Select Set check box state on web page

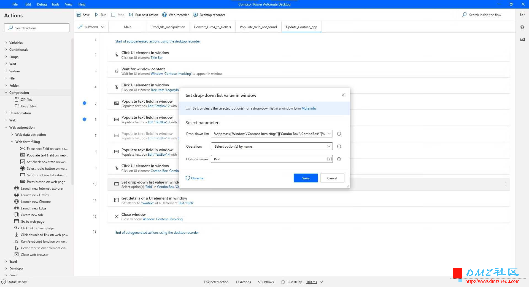[x=47, y=162]
